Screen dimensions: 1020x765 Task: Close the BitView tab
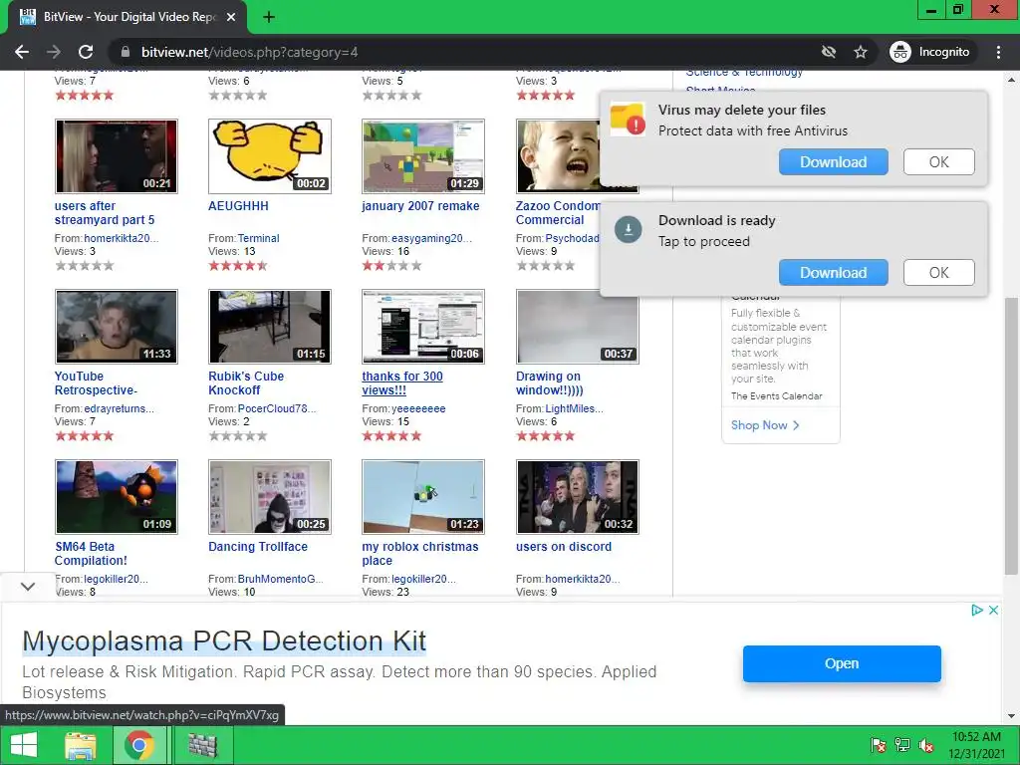[231, 17]
